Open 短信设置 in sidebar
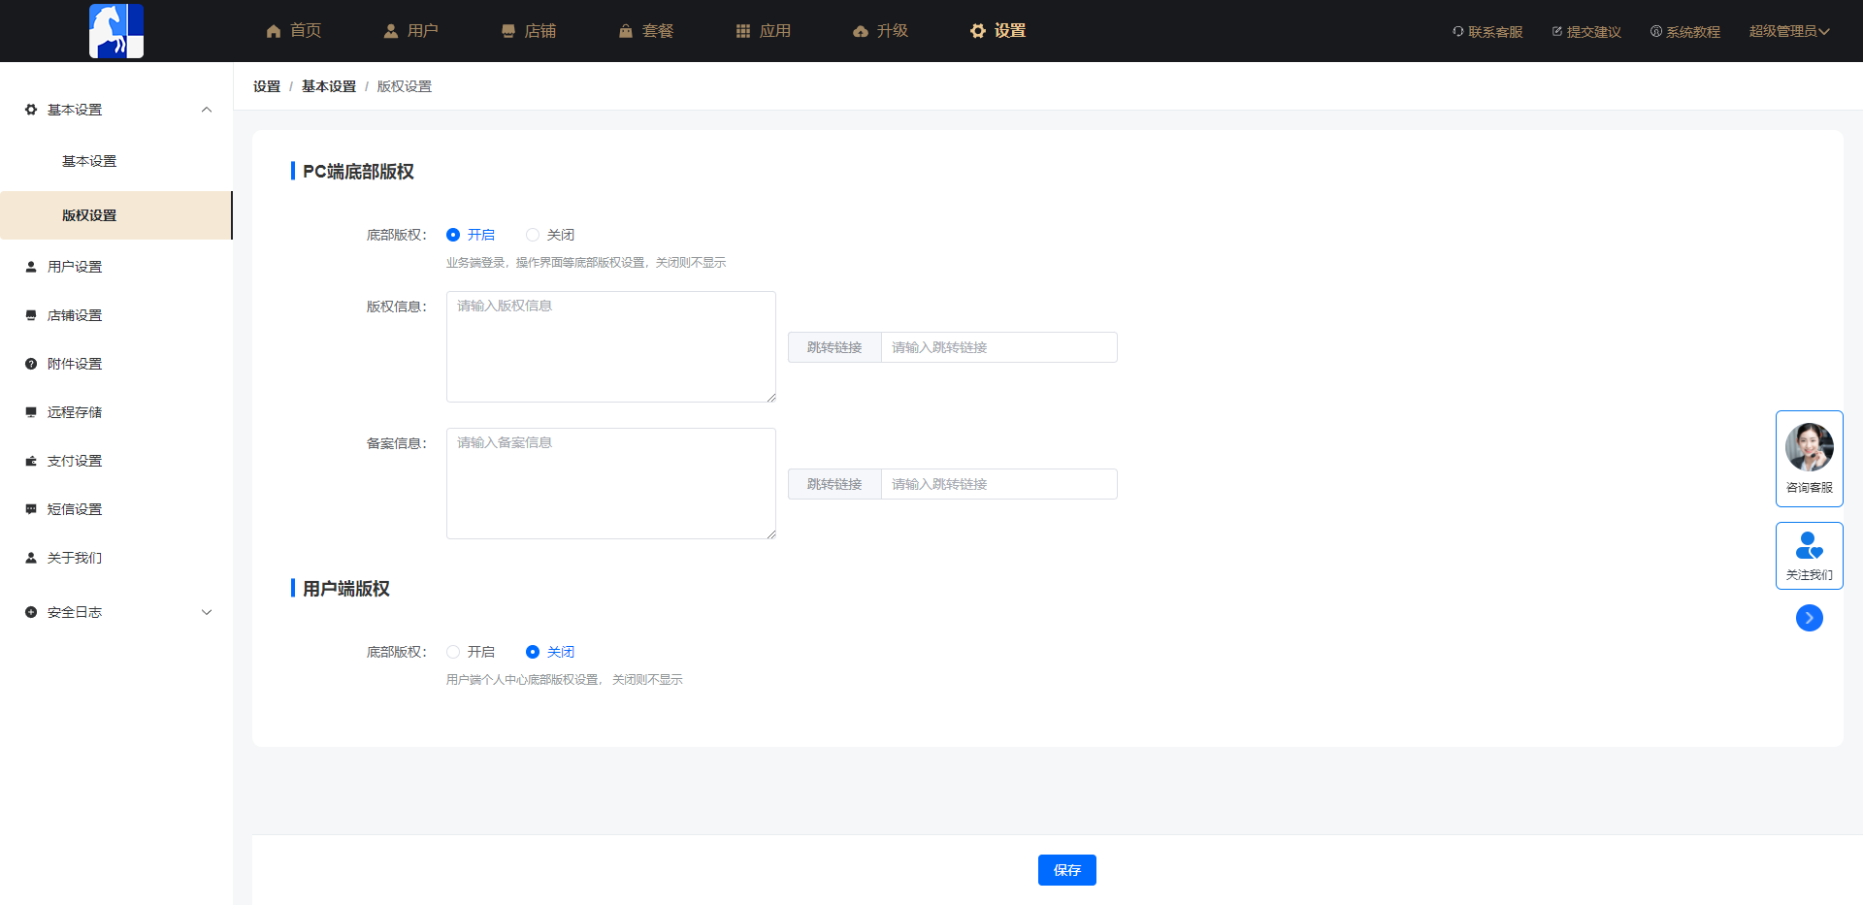The image size is (1863, 905). click(x=116, y=509)
